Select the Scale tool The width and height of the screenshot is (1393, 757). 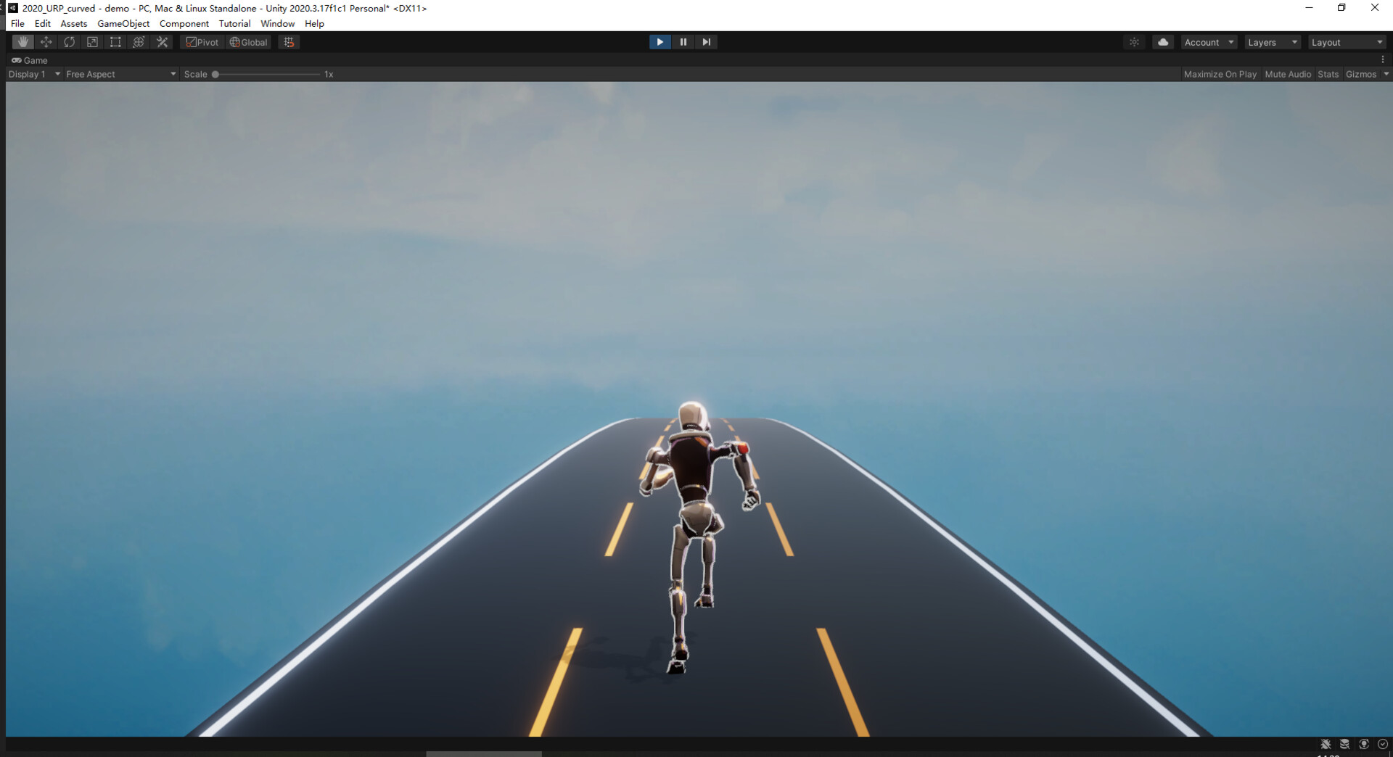coord(92,41)
